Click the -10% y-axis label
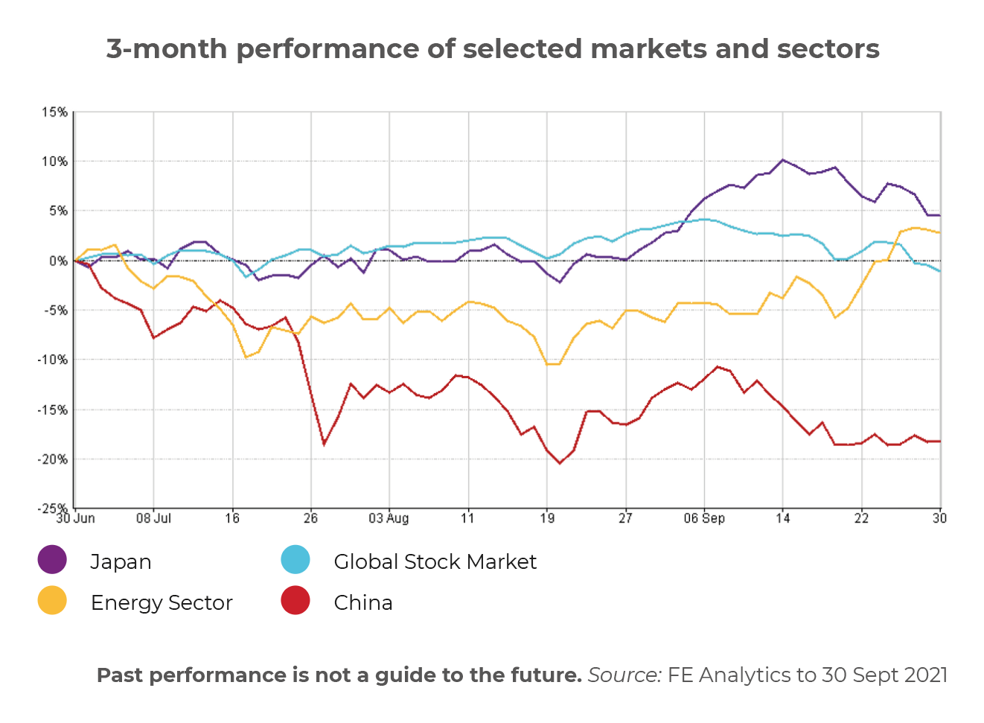 click(x=52, y=360)
